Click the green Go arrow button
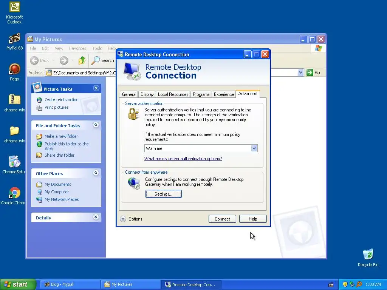 coord(310,72)
